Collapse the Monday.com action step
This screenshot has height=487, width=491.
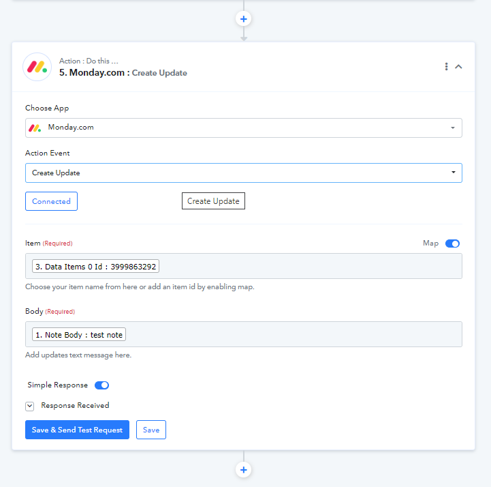coord(458,66)
